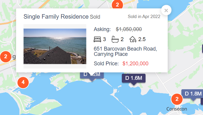Expand the cluster marker 2 left of the popup

pyautogui.click(x=6, y=56)
